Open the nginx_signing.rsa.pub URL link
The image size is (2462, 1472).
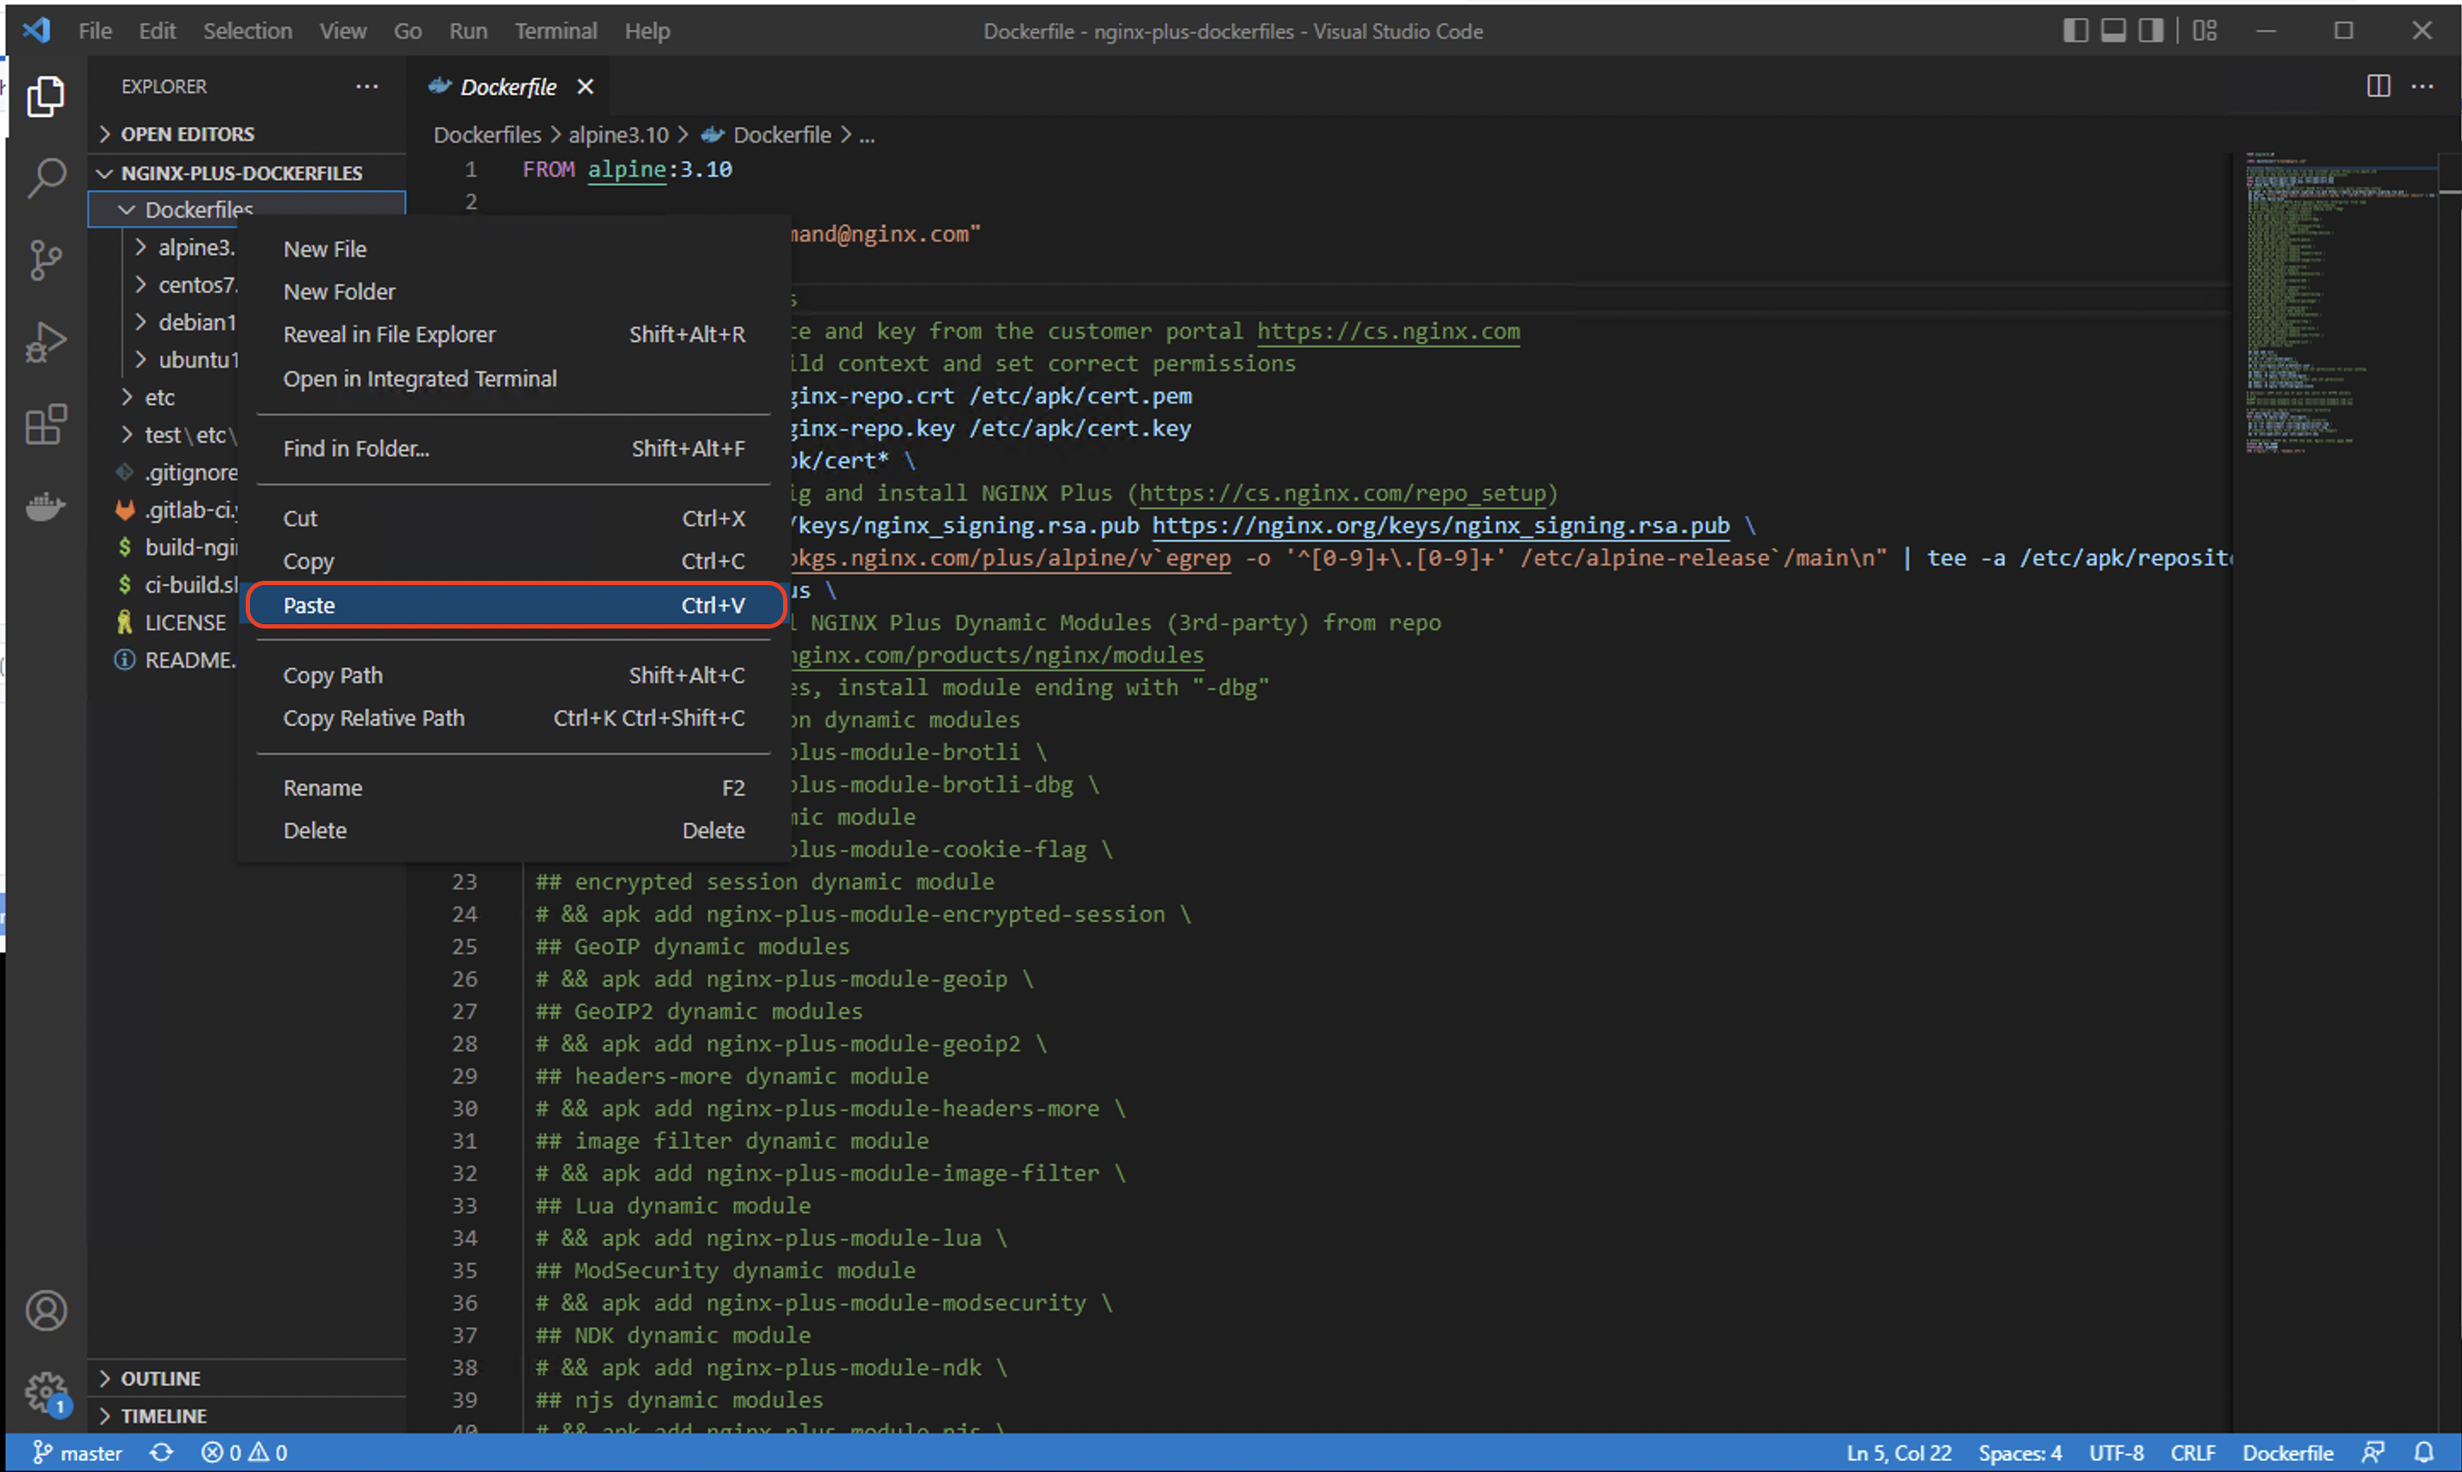click(1442, 525)
